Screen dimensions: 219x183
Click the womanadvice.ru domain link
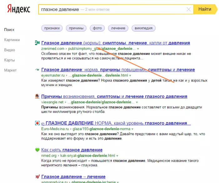[54, 182]
